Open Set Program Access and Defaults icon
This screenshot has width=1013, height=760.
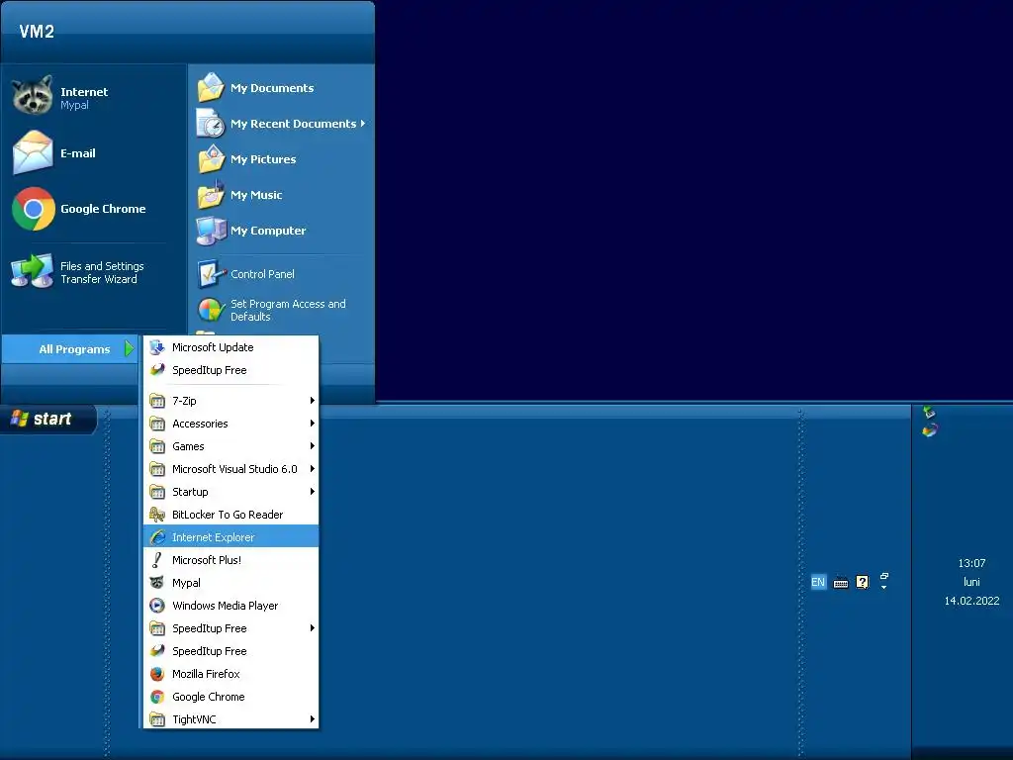[211, 310]
